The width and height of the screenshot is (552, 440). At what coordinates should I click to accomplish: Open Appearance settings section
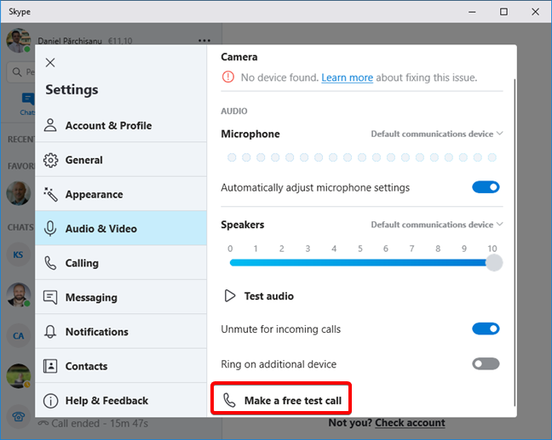pyautogui.click(x=121, y=194)
